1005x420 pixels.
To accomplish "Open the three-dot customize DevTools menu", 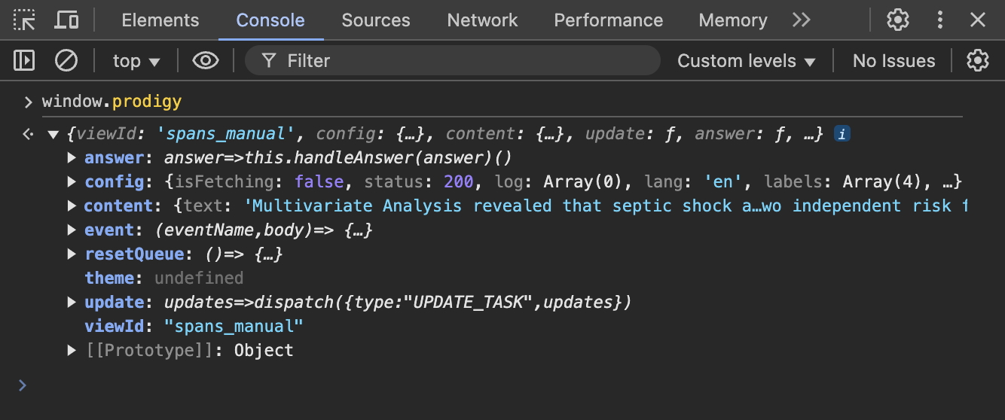I will coord(939,20).
